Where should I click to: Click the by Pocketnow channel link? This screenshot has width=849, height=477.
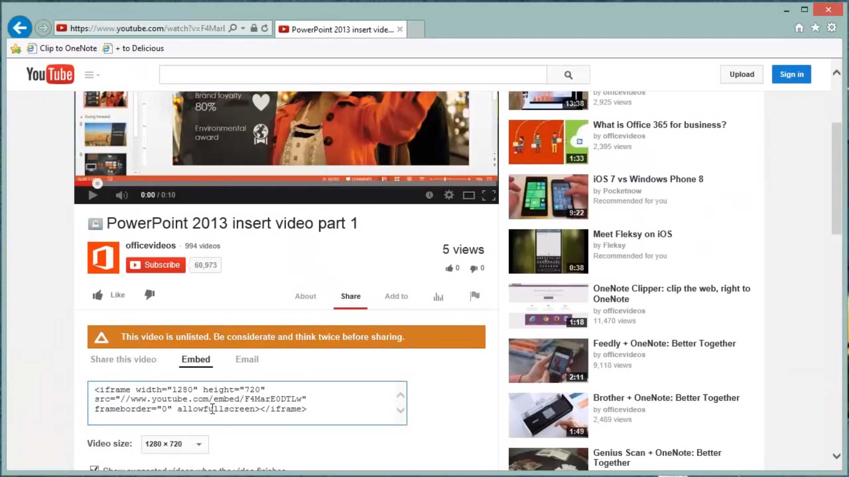(617, 191)
